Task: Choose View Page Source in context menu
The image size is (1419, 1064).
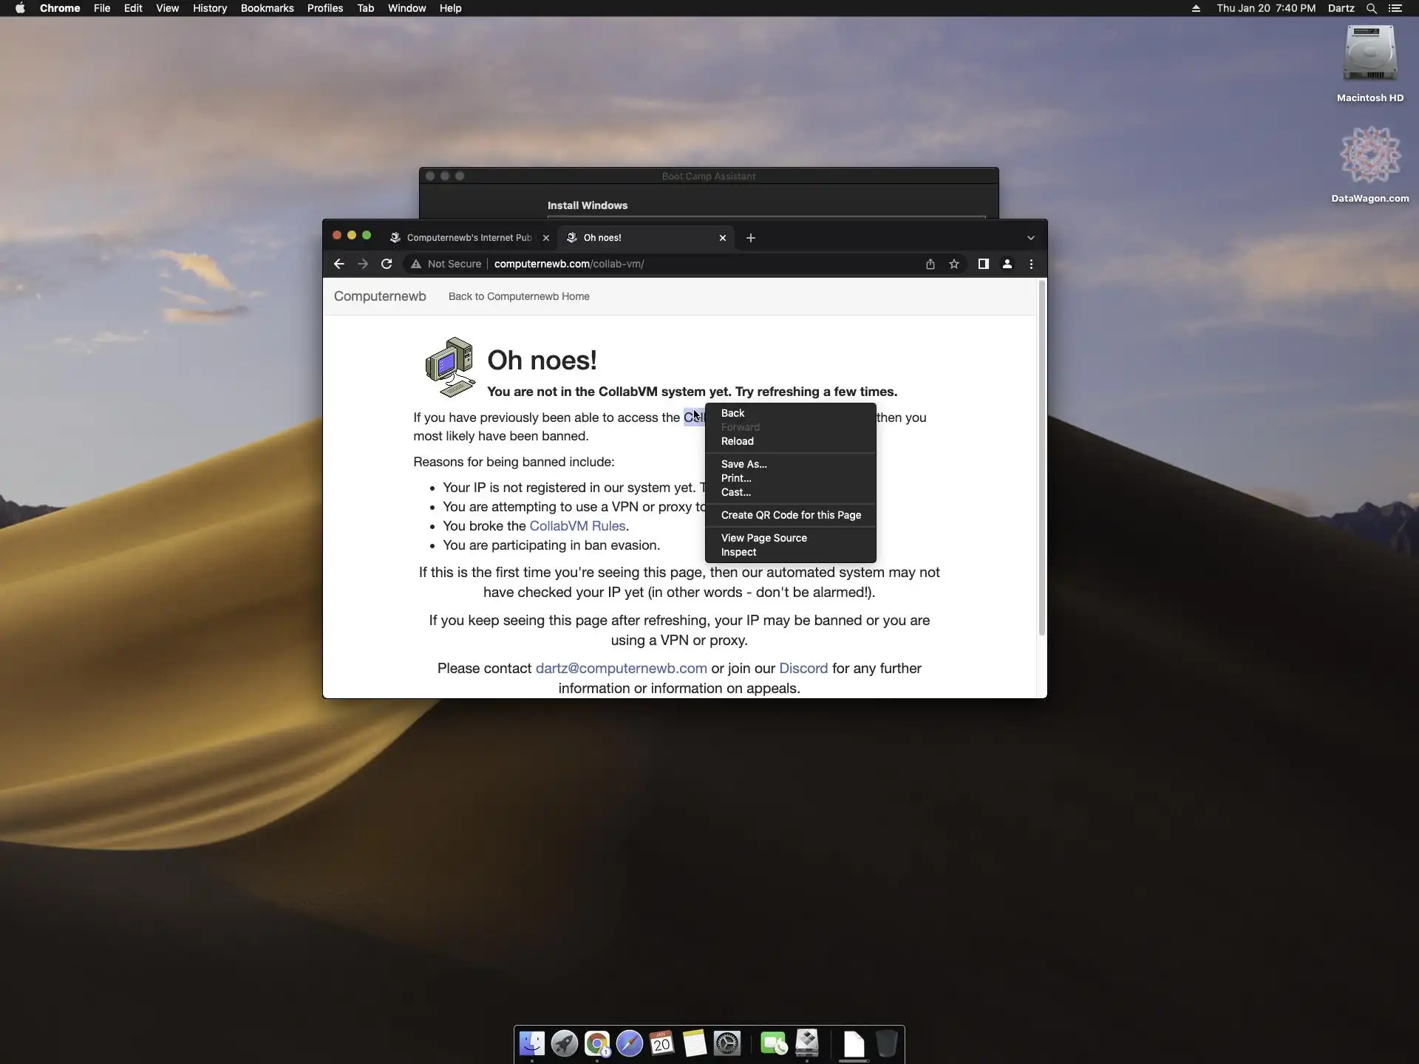Action: (x=763, y=538)
